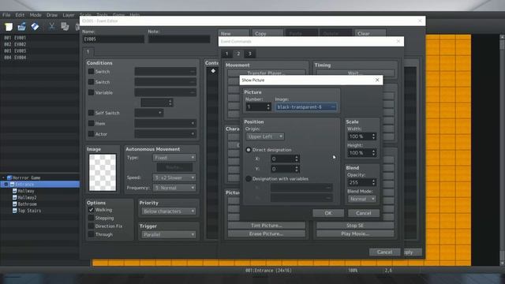
Task: Enable the Through option
Action: pos(91,234)
